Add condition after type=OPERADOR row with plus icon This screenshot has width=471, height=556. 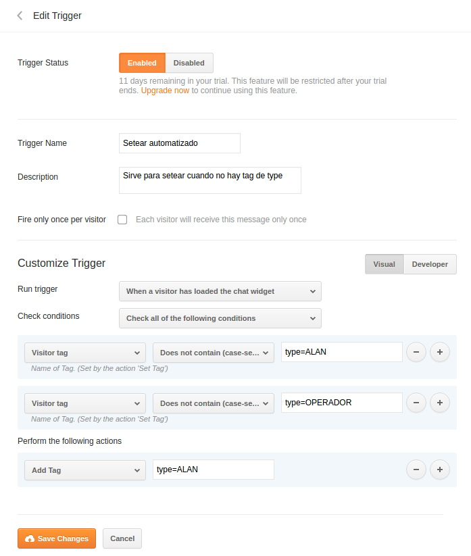pos(439,403)
